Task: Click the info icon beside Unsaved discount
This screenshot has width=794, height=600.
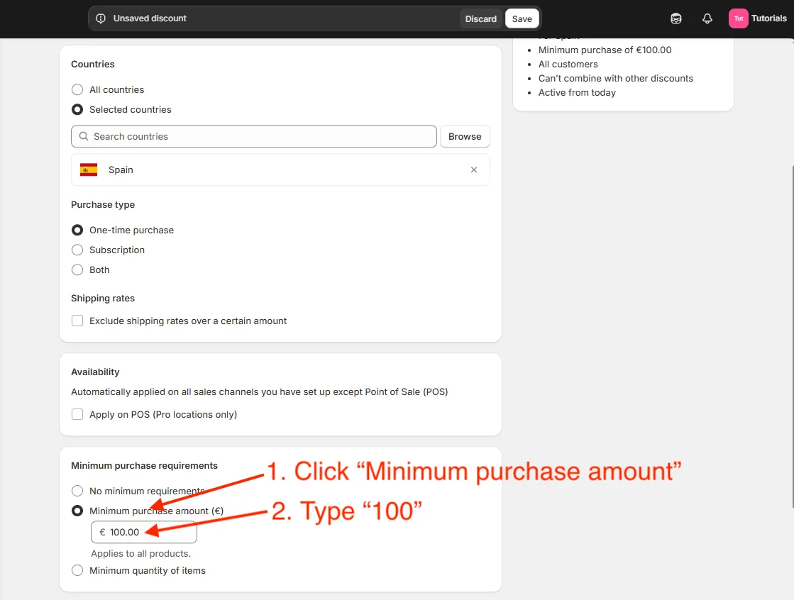Action: point(100,18)
